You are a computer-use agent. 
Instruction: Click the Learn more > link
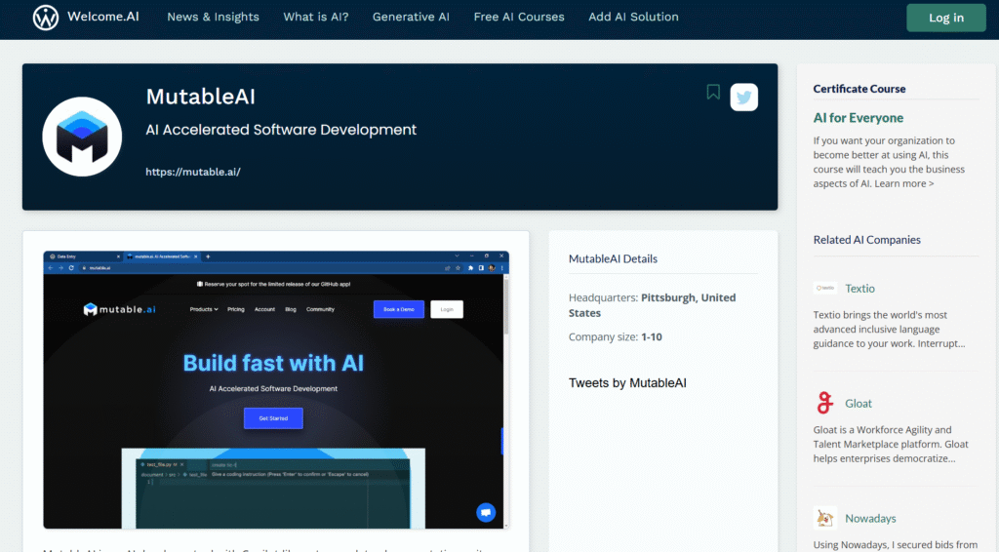point(904,184)
